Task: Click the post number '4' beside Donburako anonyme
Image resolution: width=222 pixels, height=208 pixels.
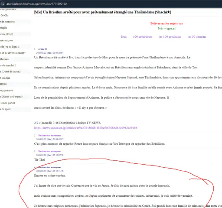Action: click(x=35, y=167)
